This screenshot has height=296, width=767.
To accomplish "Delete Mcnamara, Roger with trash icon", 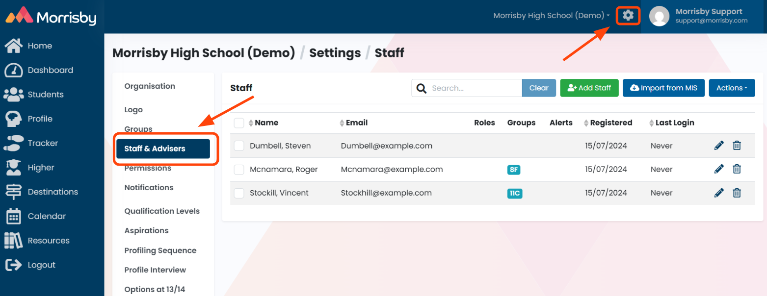I will [x=737, y=169].
